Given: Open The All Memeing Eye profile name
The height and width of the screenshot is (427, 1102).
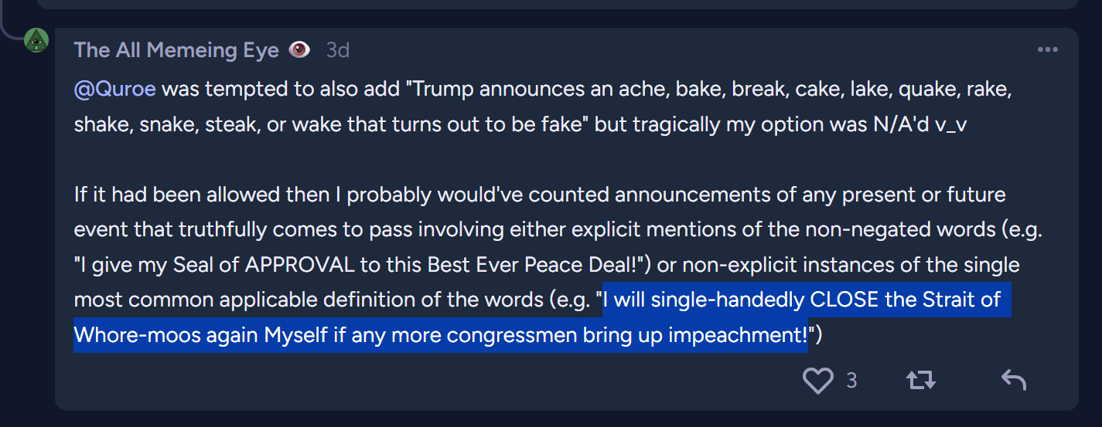Looking at the screenshot, I should [176, 50].
